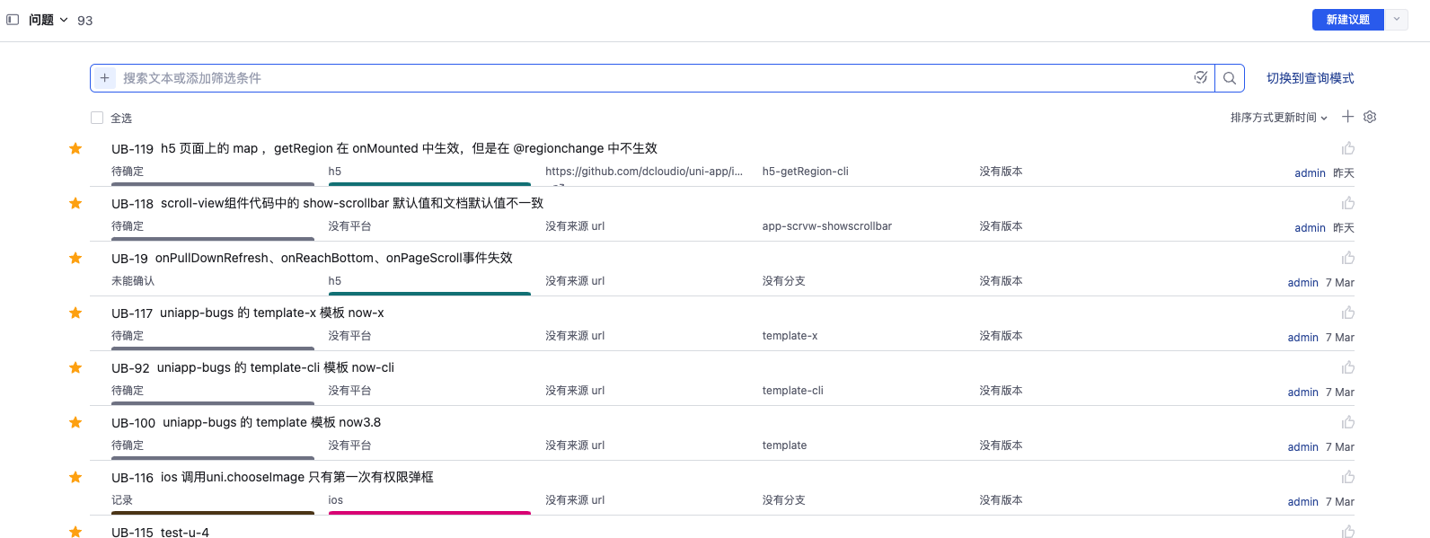Change 未能确认 state of UB-19
The image size is (1430, 538).
tap(133, 281)
